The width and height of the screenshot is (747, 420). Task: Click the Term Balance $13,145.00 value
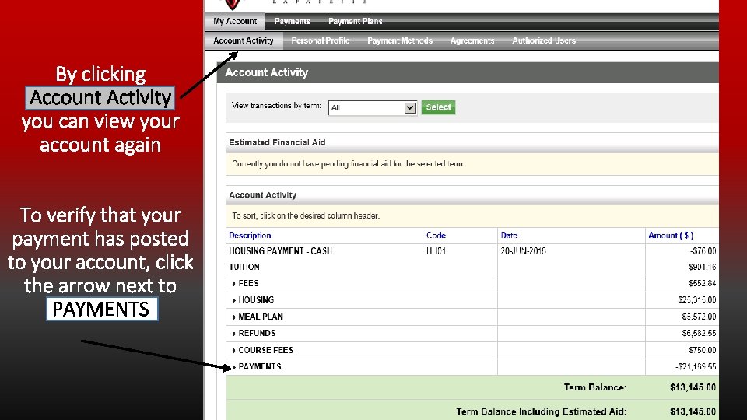pyautogui.click(x=693, y=387)
